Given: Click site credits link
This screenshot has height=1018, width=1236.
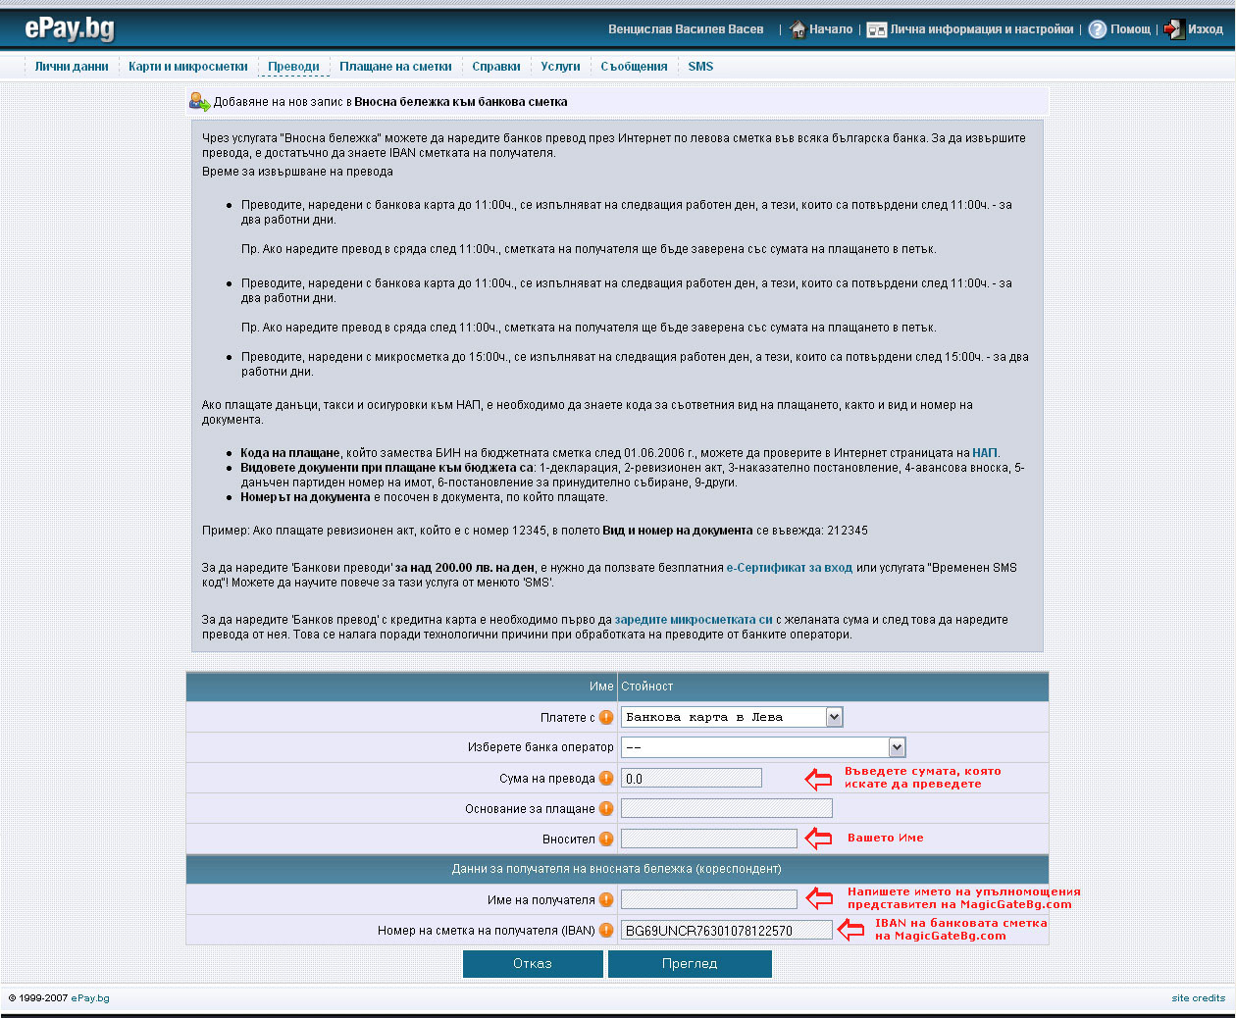Looking at the screenshot, I should (1198, 998).
